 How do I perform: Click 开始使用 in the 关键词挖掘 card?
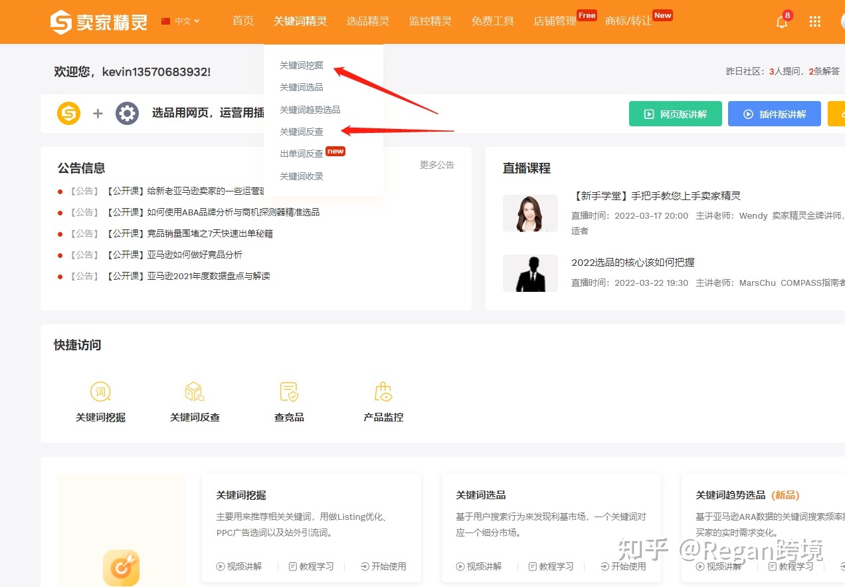pyautogui.click(x=383, y=566)
